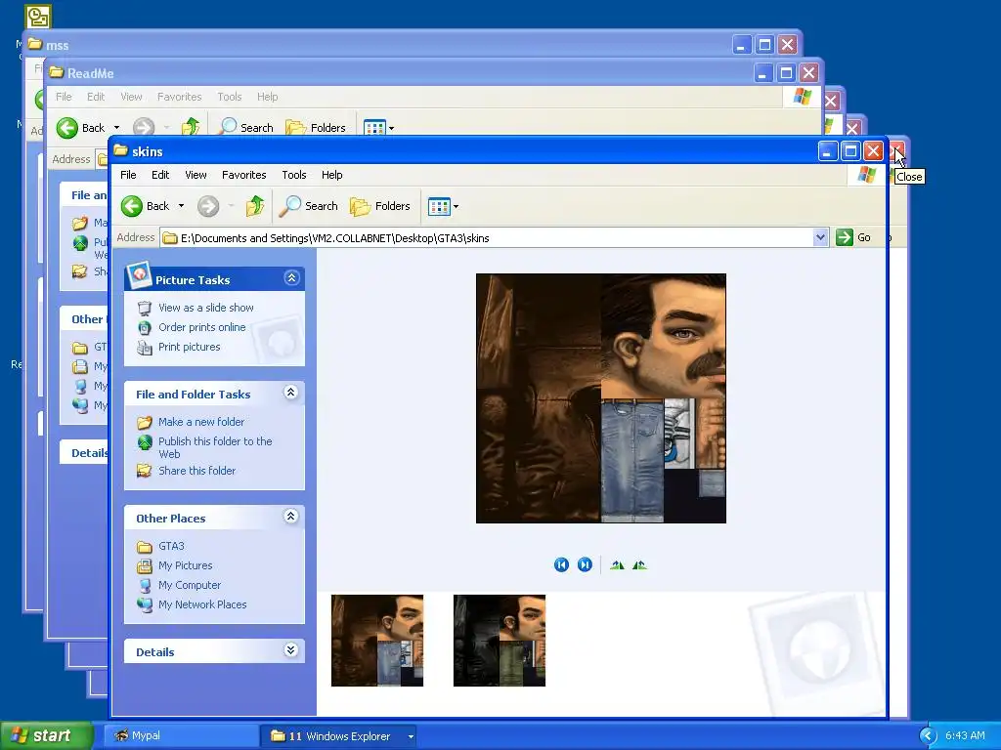Click Make a new folder link
The height and width of the screenshot is (750, 1001).
point(201,422)
